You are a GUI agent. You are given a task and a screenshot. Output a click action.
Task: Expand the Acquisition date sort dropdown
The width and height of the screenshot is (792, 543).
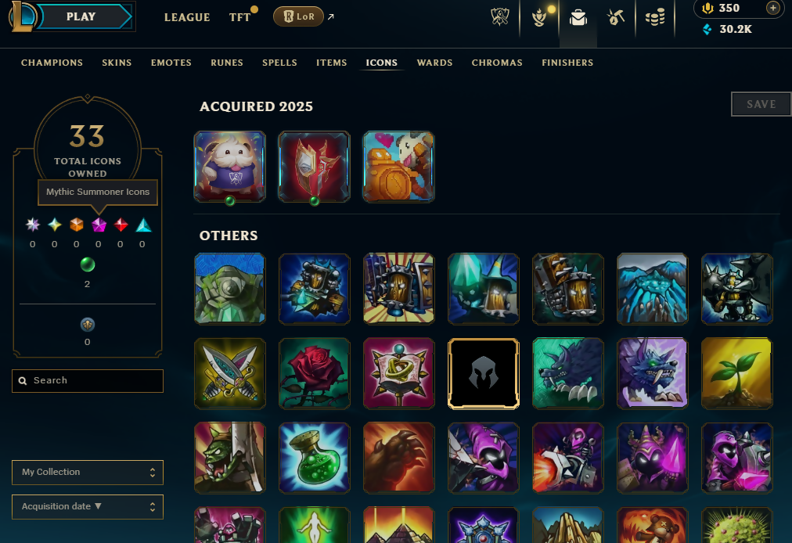pos(88,507)
